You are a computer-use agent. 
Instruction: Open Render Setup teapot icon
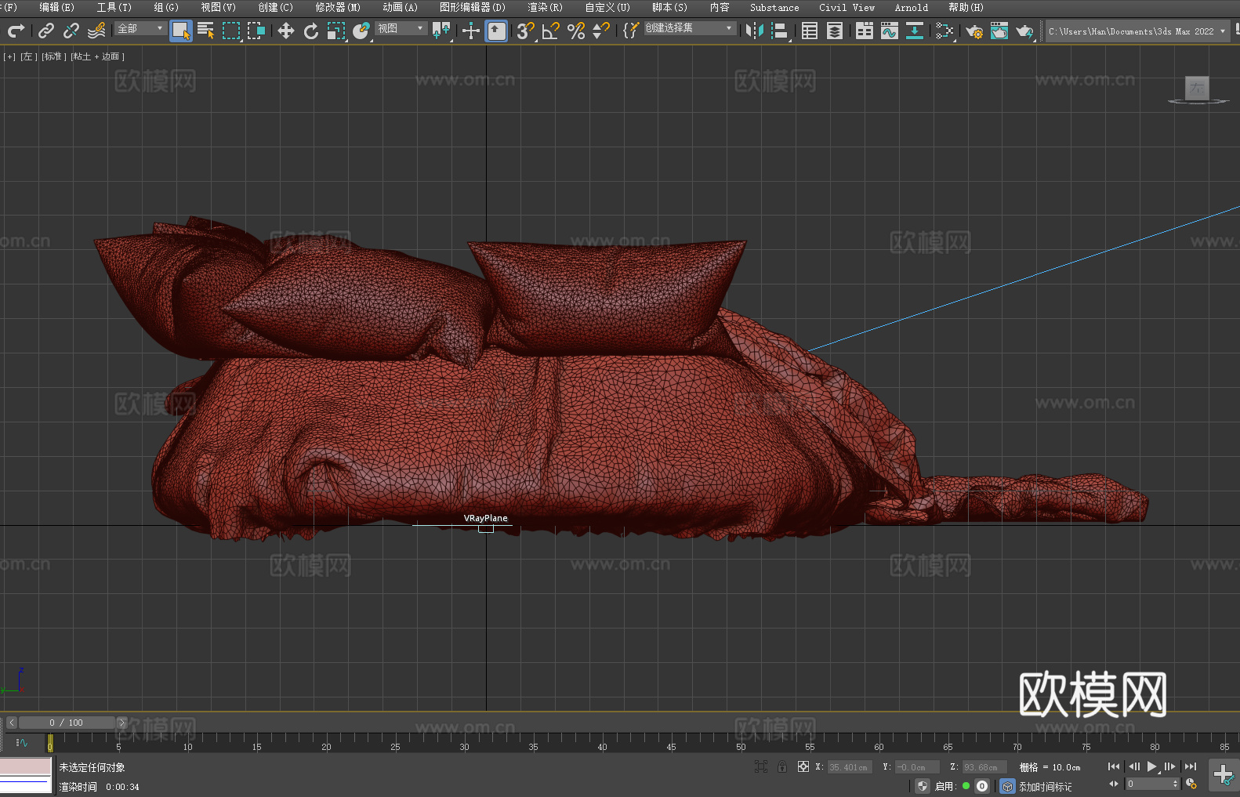point(974,31)
